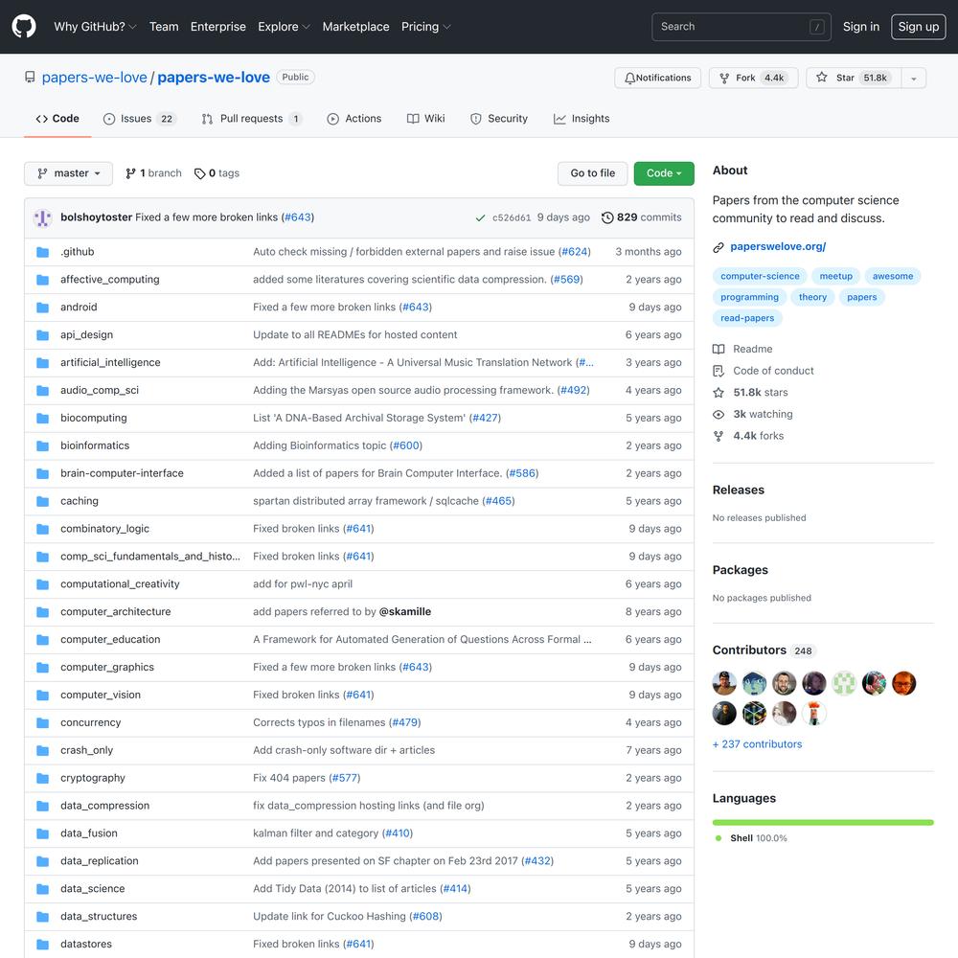Switch to the Pull requests tab
Viewport: 958px width, 958px height.
coord(252,119)
